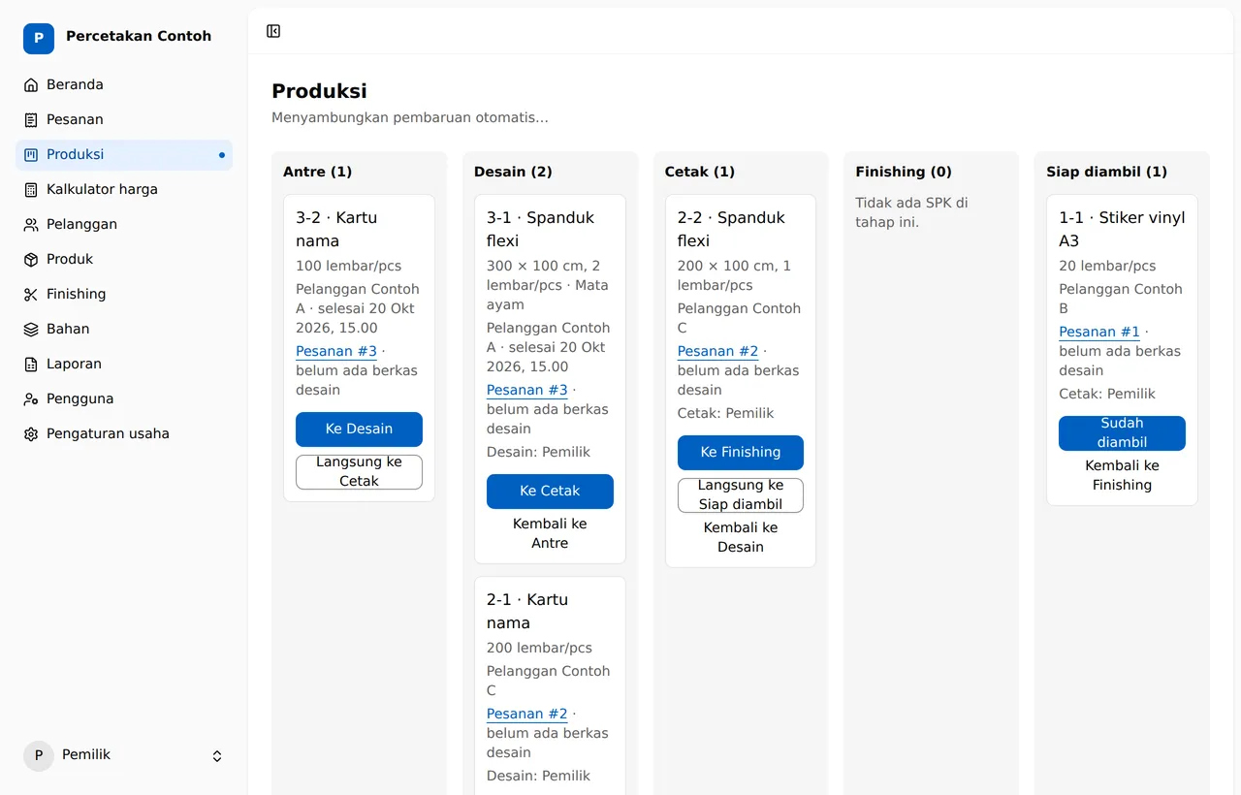Open Pesanan #2 link in Cetak card
This screenshot has width=1241, height=795.
(718, 351)
